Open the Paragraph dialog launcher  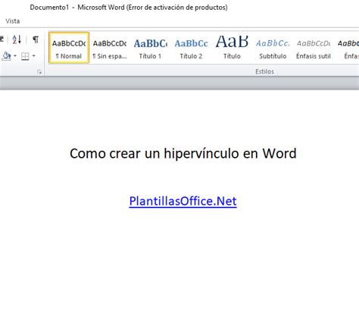pos(39,72)
